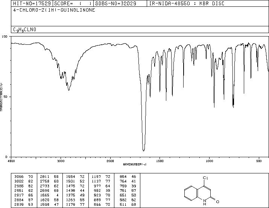269x208 pixels.
Task: Select the 2733 peak table entry
Action: tap(49, 186)
